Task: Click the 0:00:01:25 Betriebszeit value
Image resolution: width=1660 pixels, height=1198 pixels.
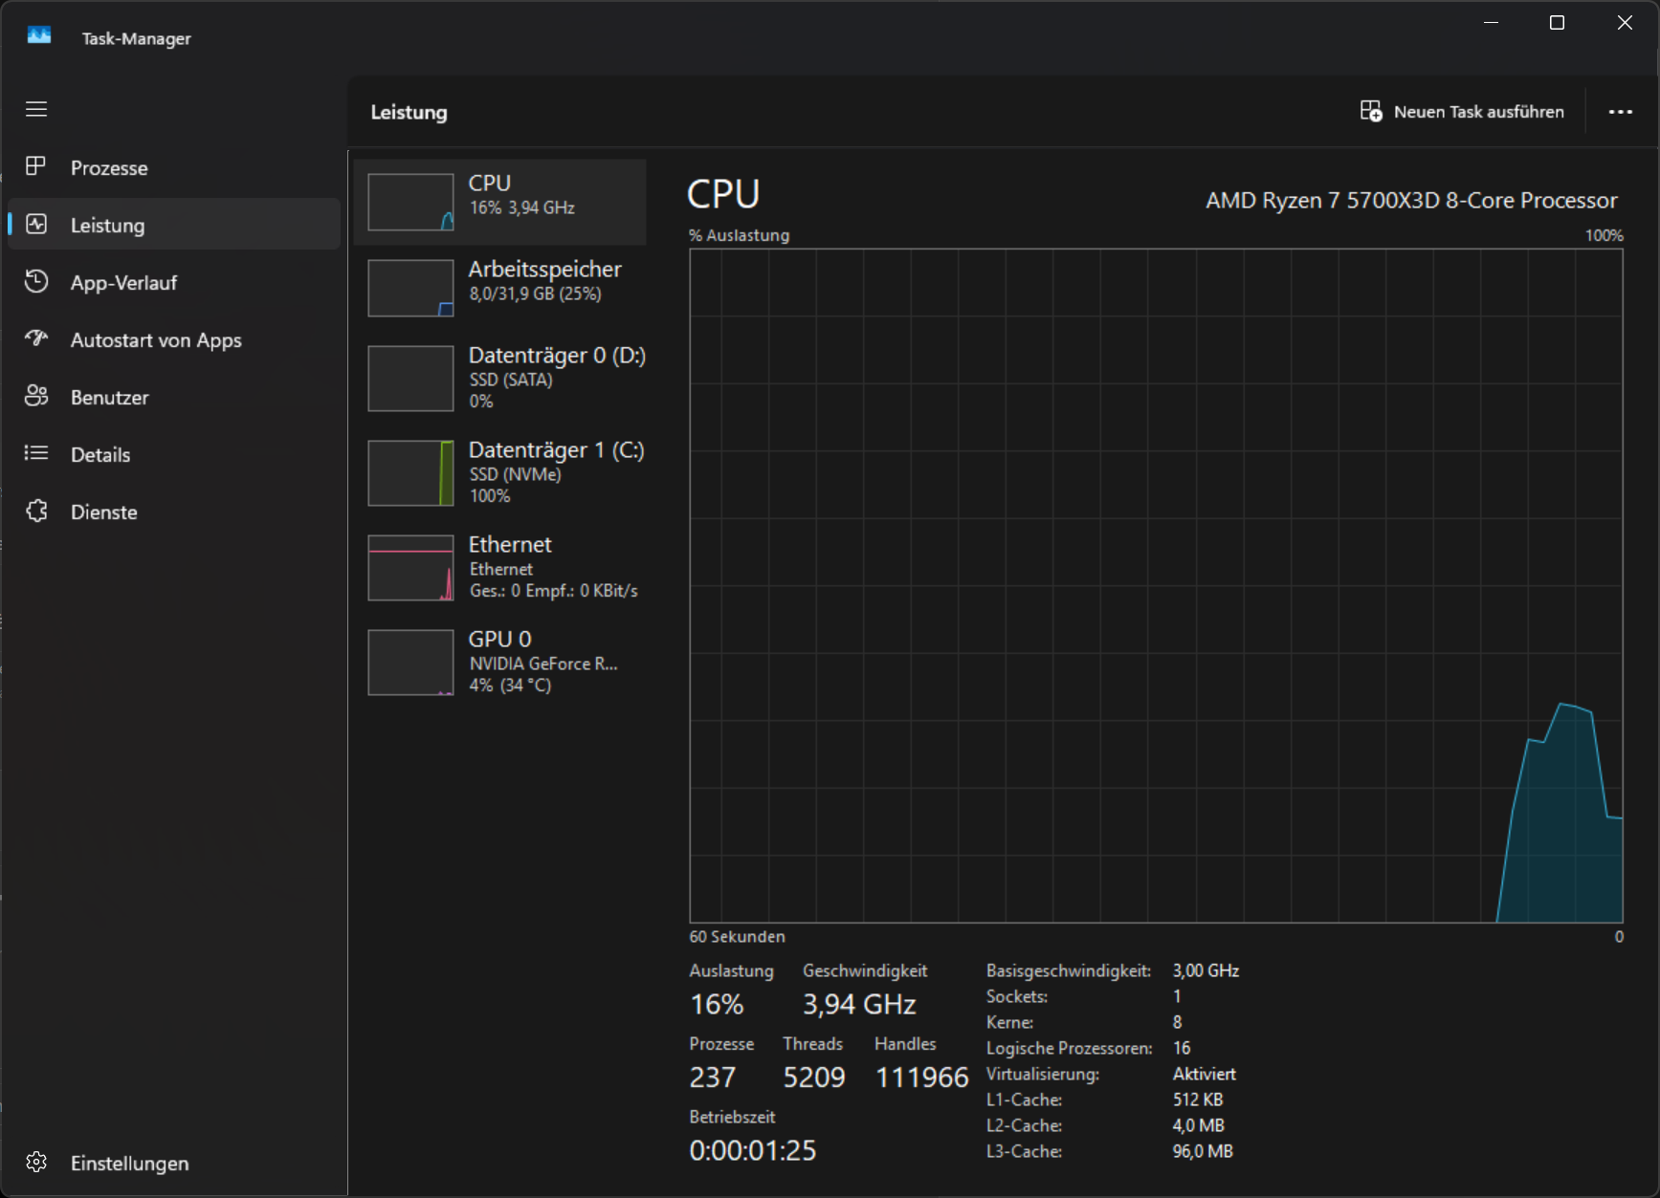Action: tap(753, 1150)
